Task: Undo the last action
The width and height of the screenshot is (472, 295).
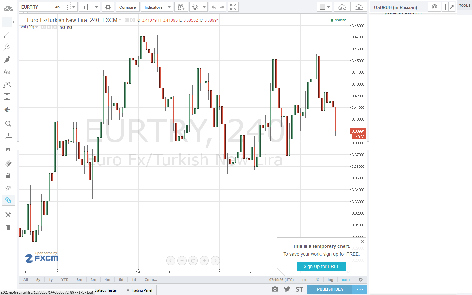Action: 213,7
